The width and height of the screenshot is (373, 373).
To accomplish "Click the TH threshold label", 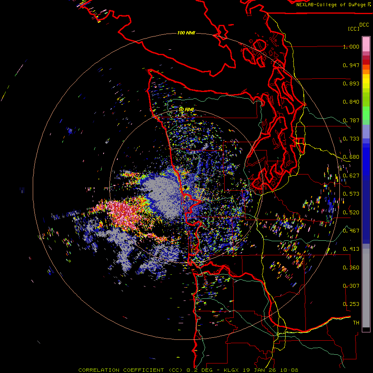I will pyautogui.click(x=356, y=323).
